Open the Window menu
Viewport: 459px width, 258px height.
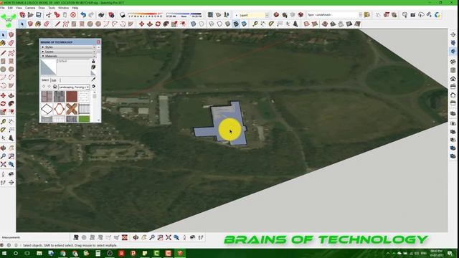pyautogui.click(x=63, y=8)
